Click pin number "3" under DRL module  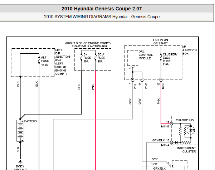(x=130, y=68)
